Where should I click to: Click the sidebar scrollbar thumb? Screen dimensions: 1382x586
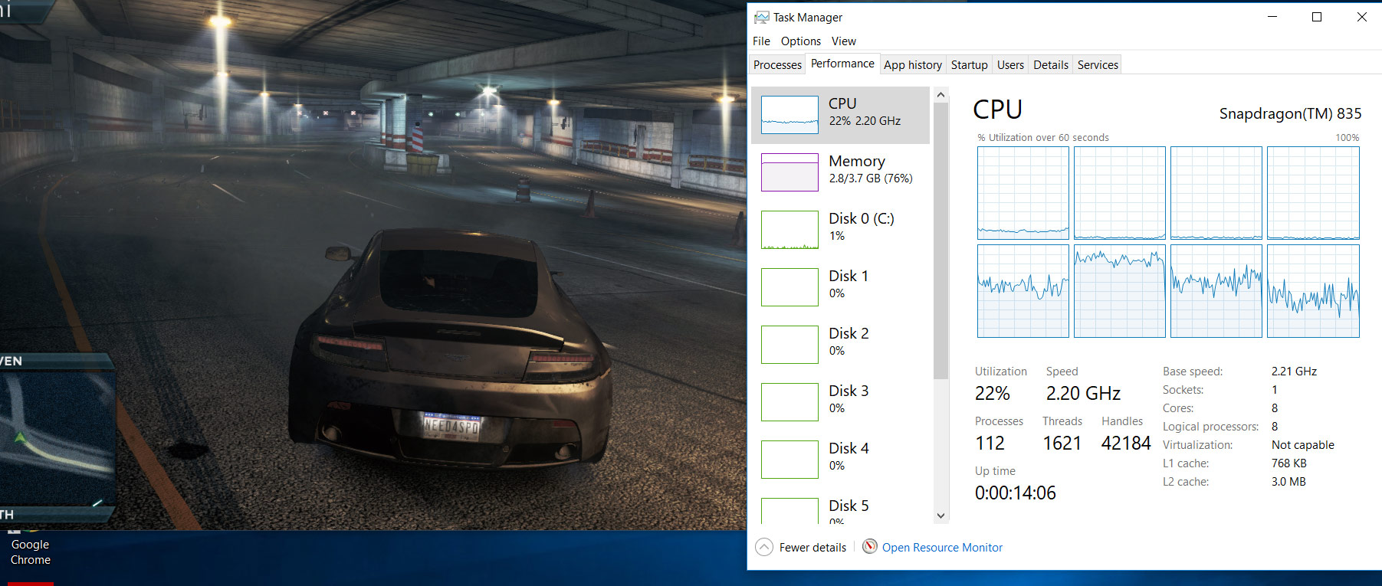pos(940,241)
